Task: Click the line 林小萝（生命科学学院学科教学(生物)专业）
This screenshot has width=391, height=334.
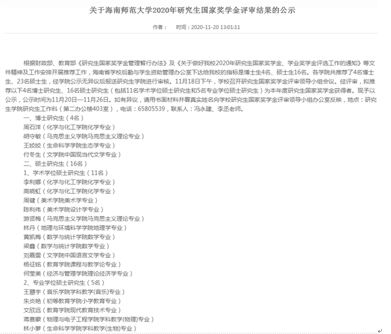Action: coord(80,329)
